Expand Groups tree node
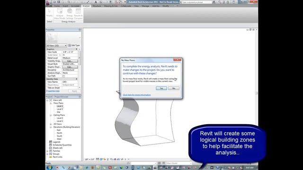The width and height of the screenshot is (303, 170). point(47,154)
